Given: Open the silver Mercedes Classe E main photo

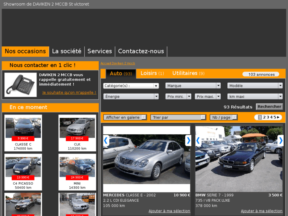Looking at the screenshot, I should click(147, 159).
